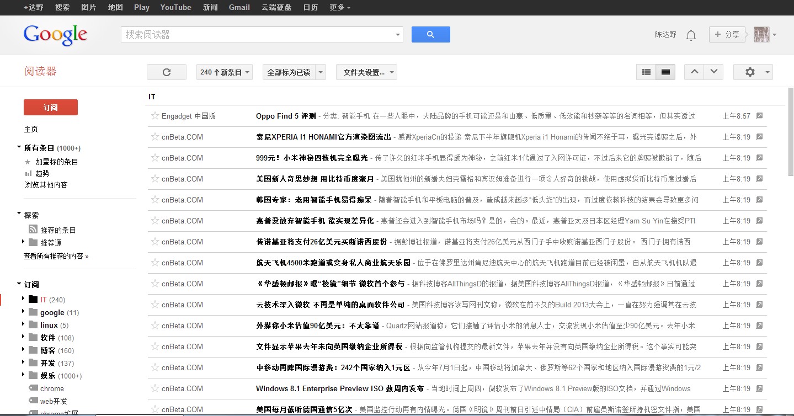Expand the 开发 folder
The image size is (794, 416).
point(23,362)
